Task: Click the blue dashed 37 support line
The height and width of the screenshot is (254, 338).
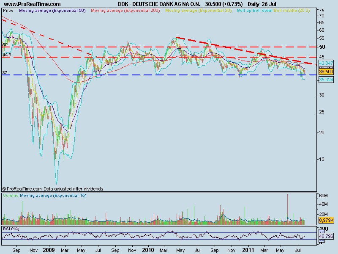Action: click(159, 75)
